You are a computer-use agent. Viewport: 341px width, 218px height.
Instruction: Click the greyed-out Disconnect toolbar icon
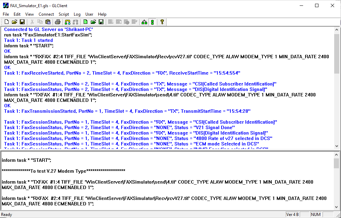point(75,22)
